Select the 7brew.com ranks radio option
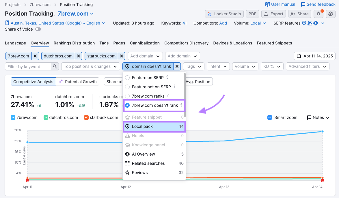 point(127,96)
